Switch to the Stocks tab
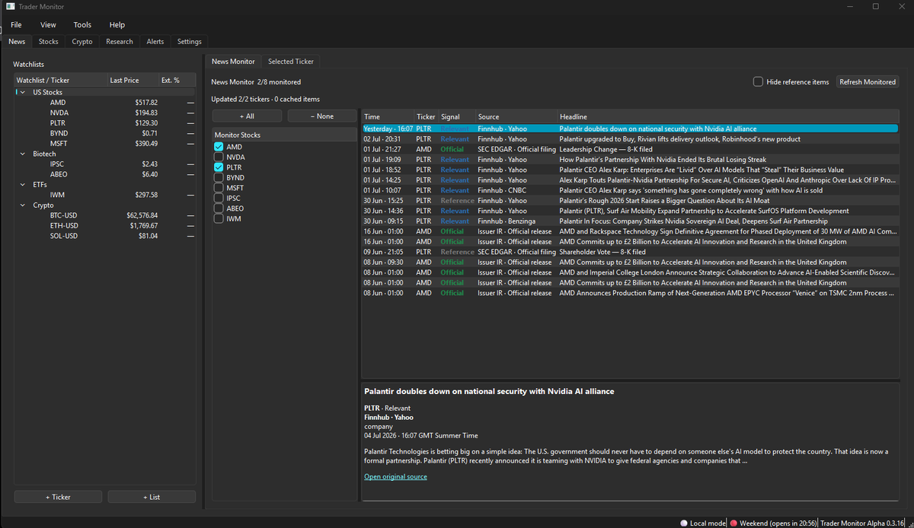The width and height of the screenshot is (914, 528). pyautogui.click(x=49, y=42)
